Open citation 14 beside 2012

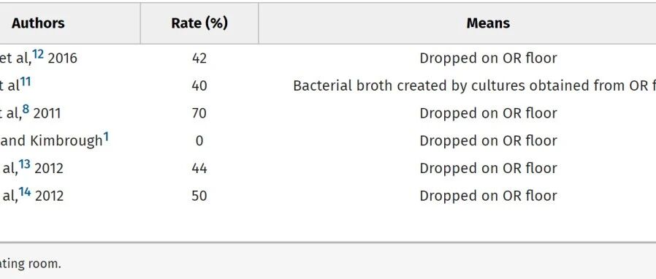coord(25,192)
